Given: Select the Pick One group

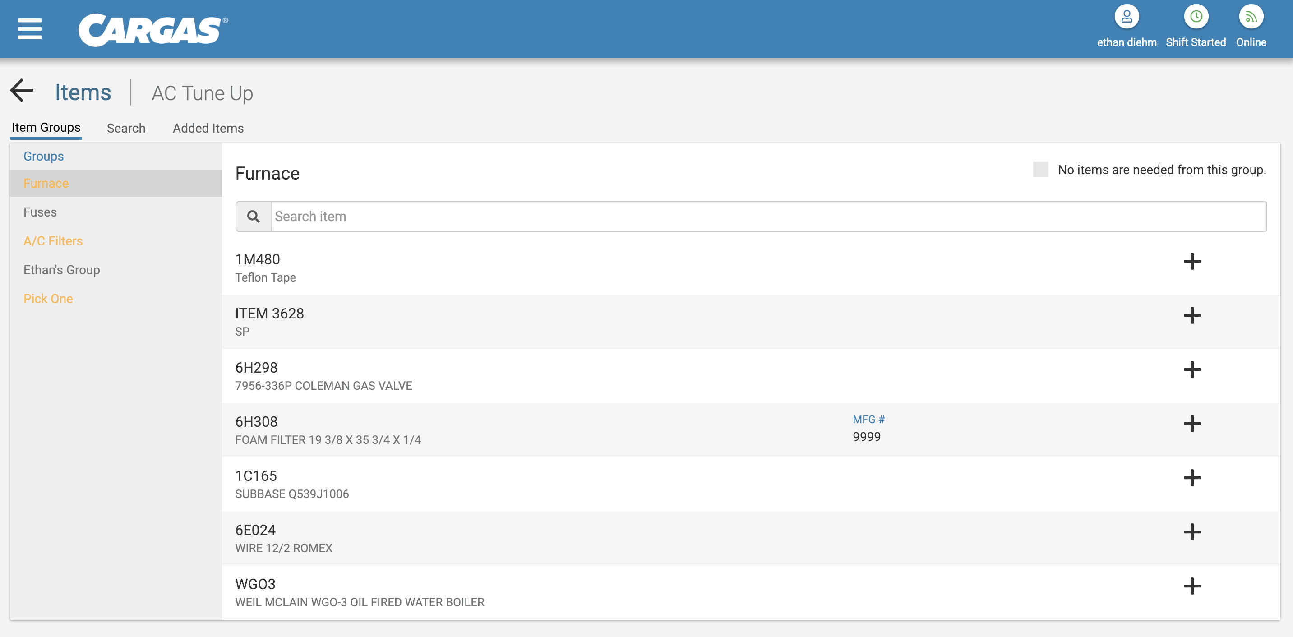Looking at the screenshot, I should [x=48, y=299].
